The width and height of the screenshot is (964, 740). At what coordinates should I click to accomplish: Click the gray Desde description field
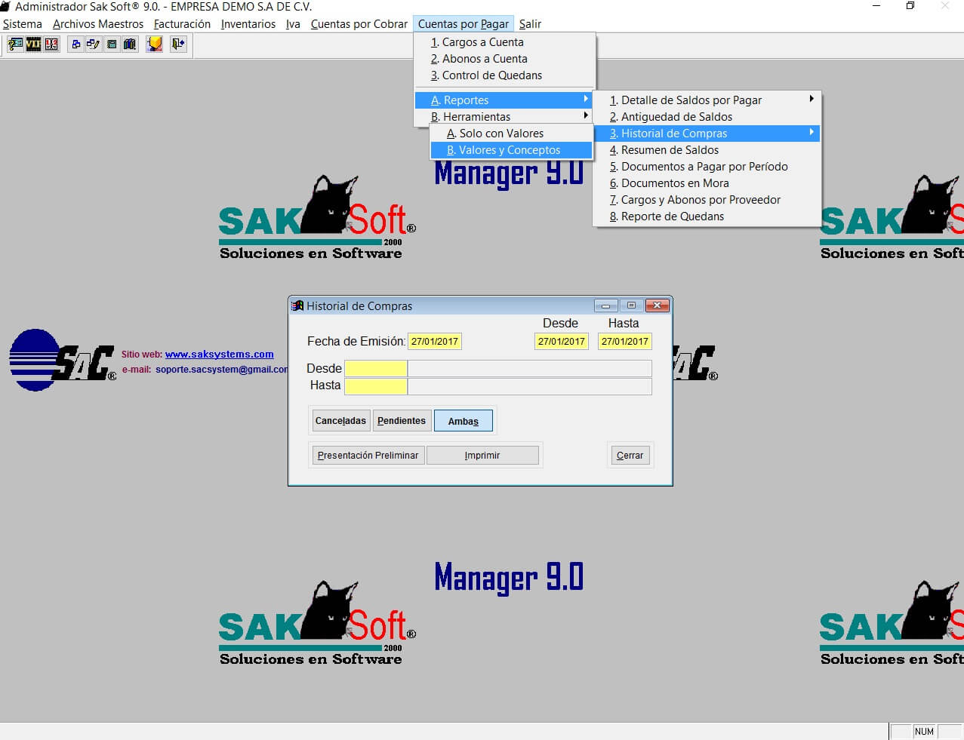coord(529,369)
